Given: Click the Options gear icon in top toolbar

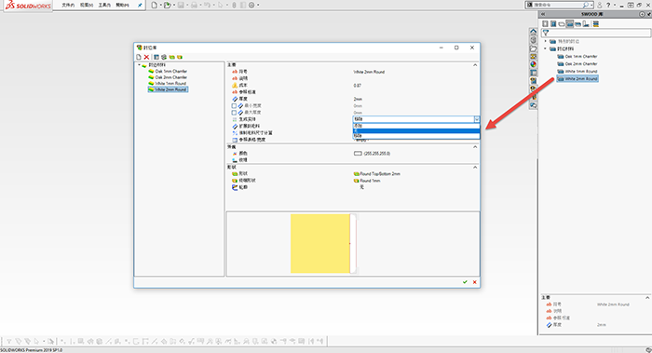Looking at the screenshot, I should [x=251, y=5].
